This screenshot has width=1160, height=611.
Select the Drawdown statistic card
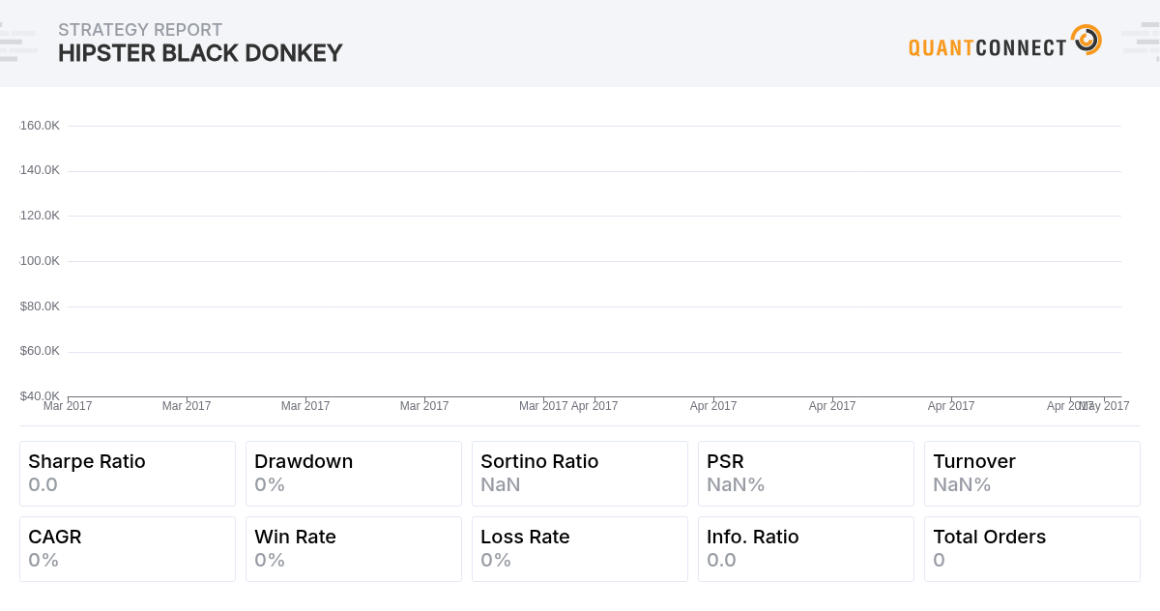click(x=354, y=474)
